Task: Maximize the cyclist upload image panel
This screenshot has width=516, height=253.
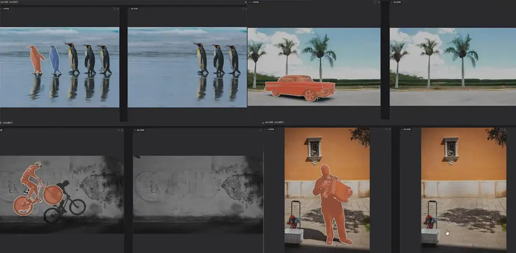Action: pos(118,129)
